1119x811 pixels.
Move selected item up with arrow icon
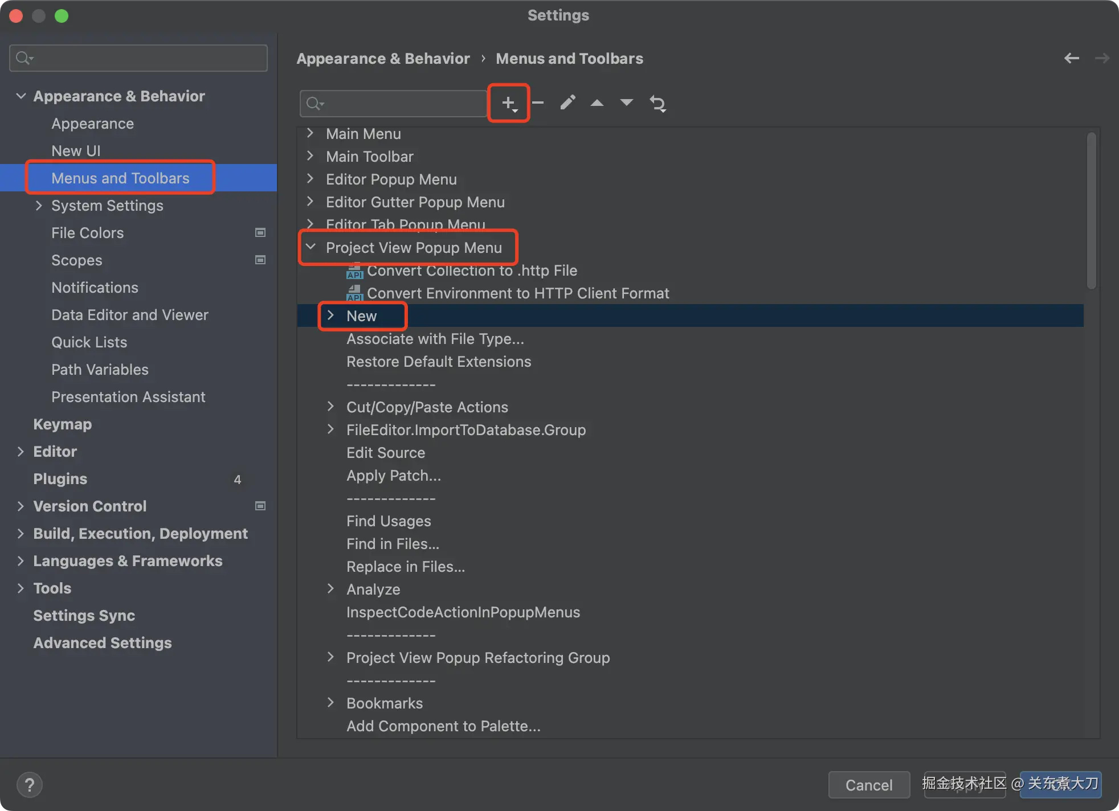[x=597, y=103]
